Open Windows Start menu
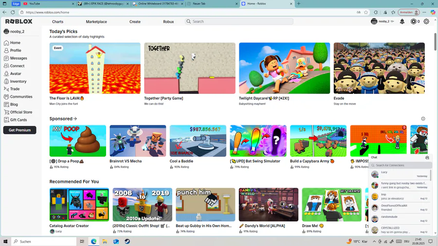438x246 pixels. 5,242
